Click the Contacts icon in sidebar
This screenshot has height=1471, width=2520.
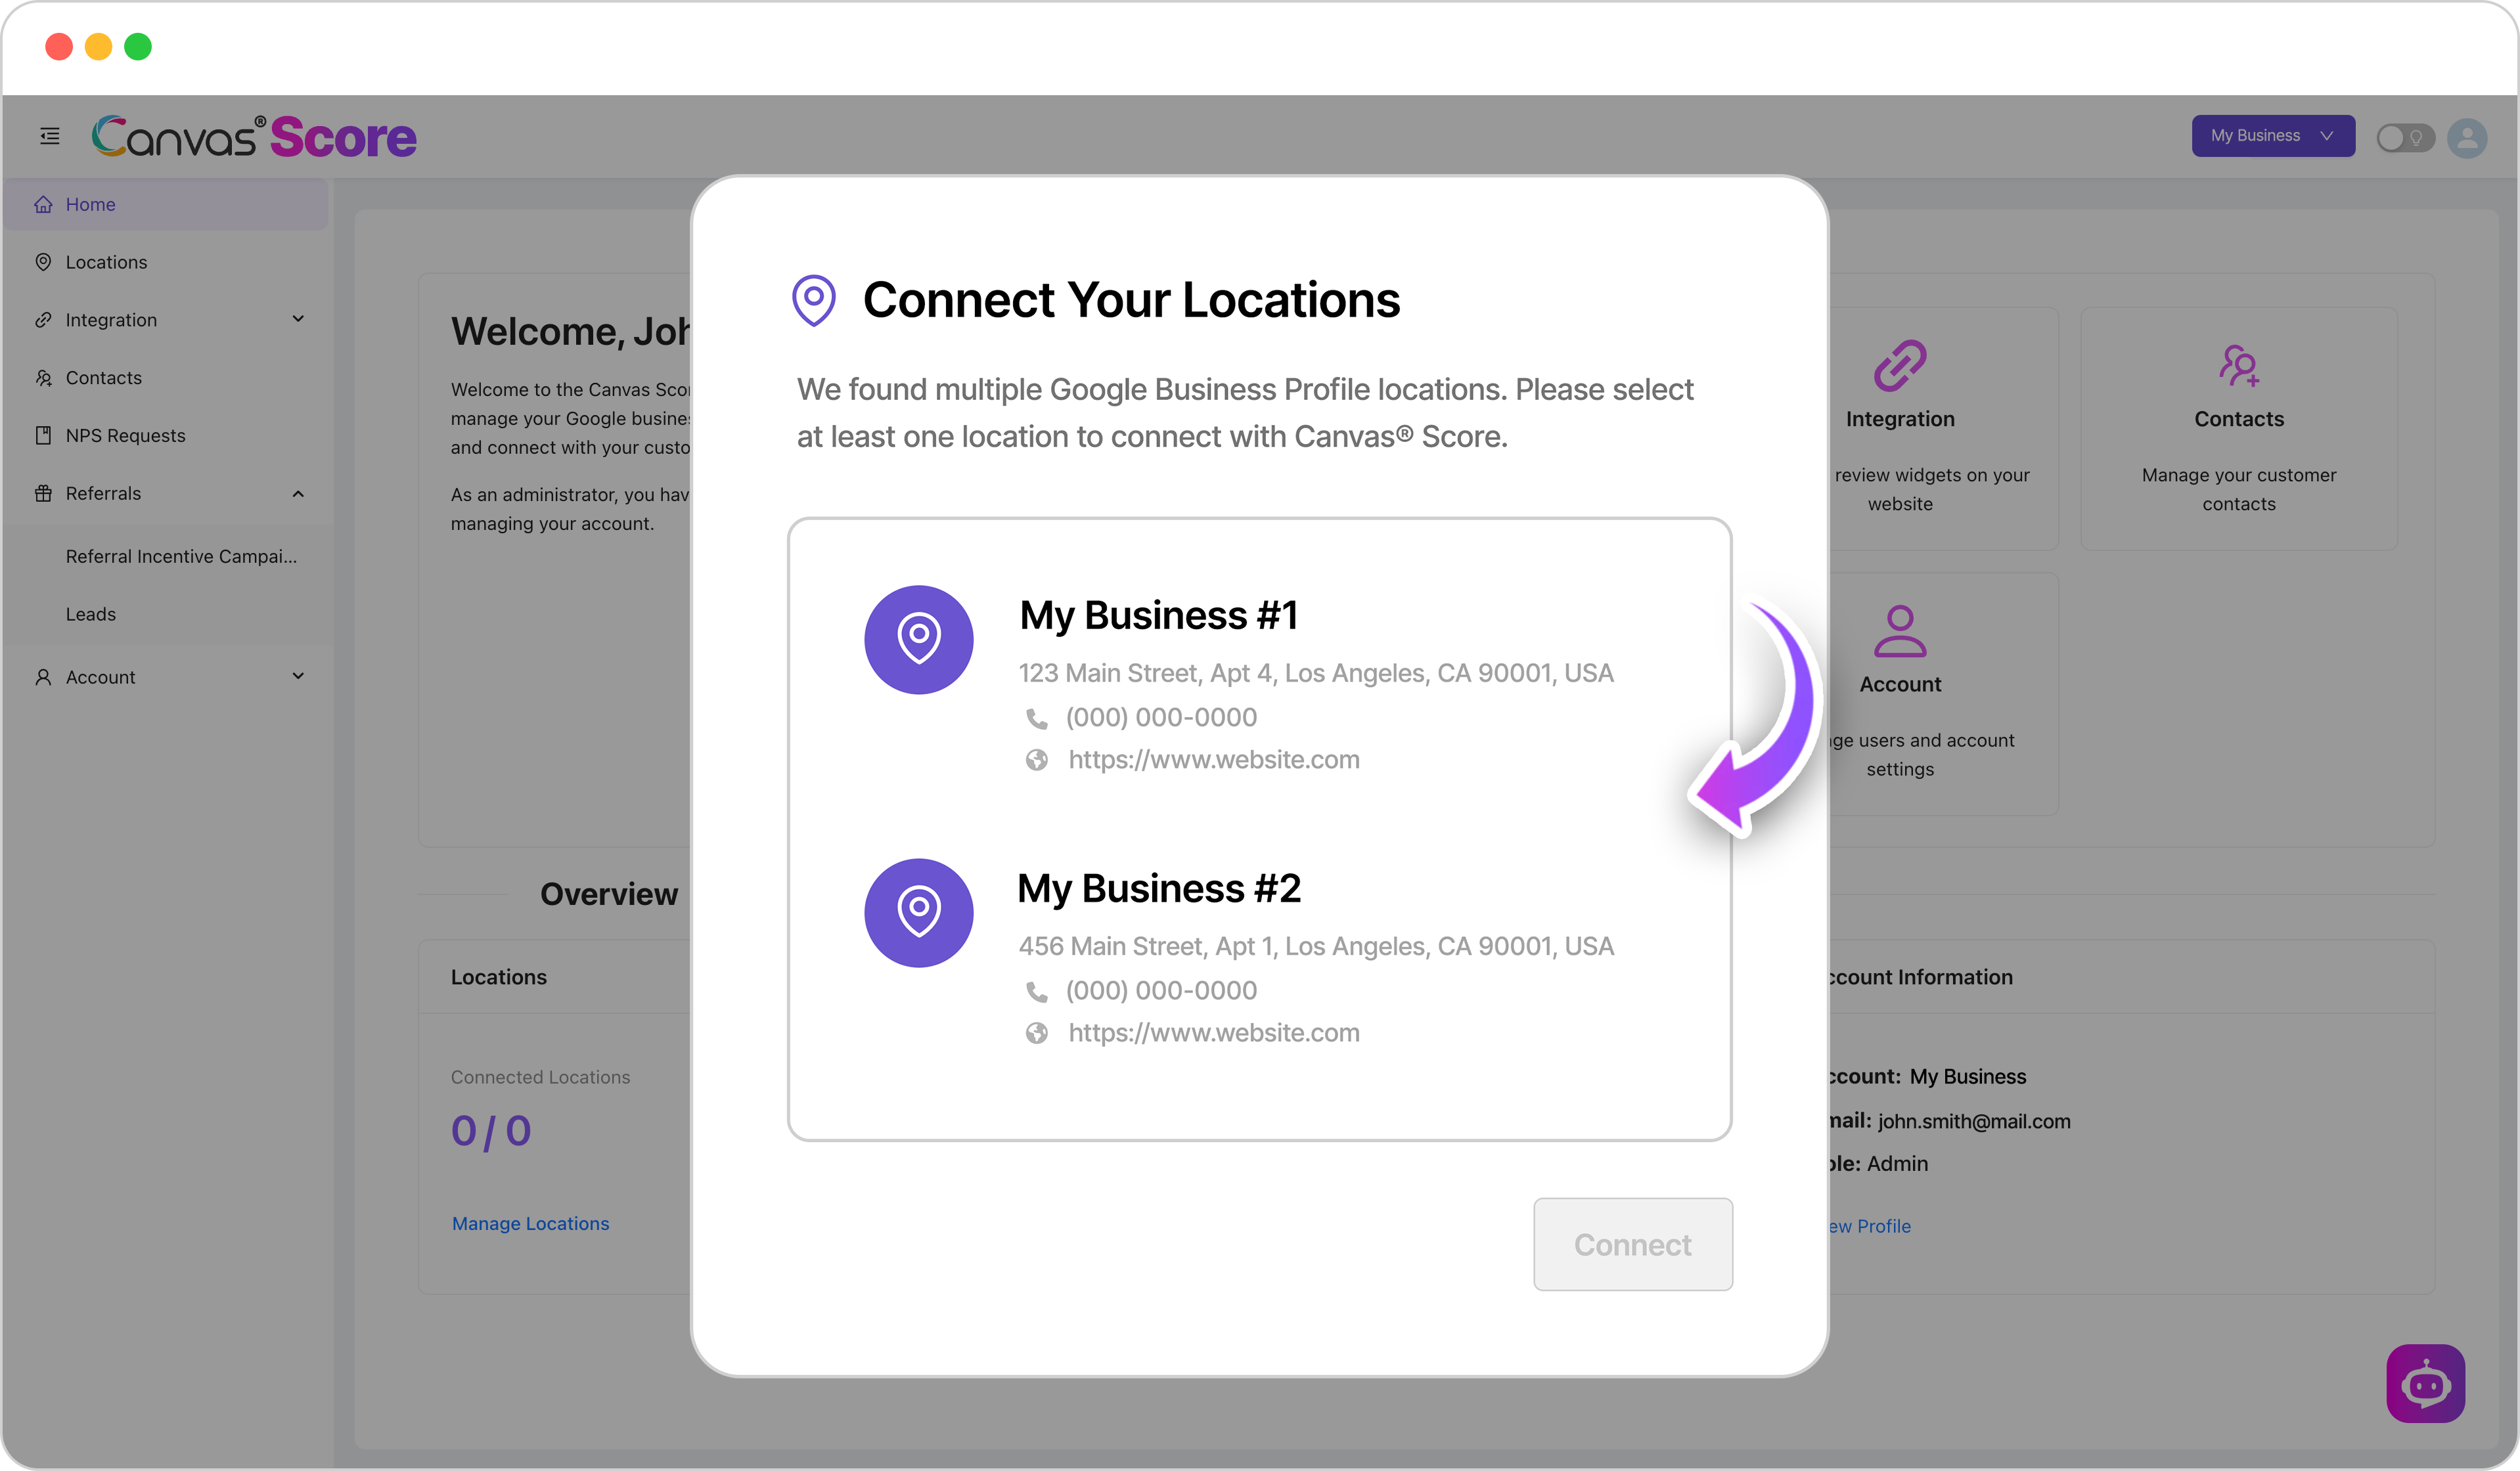point(43,378)
